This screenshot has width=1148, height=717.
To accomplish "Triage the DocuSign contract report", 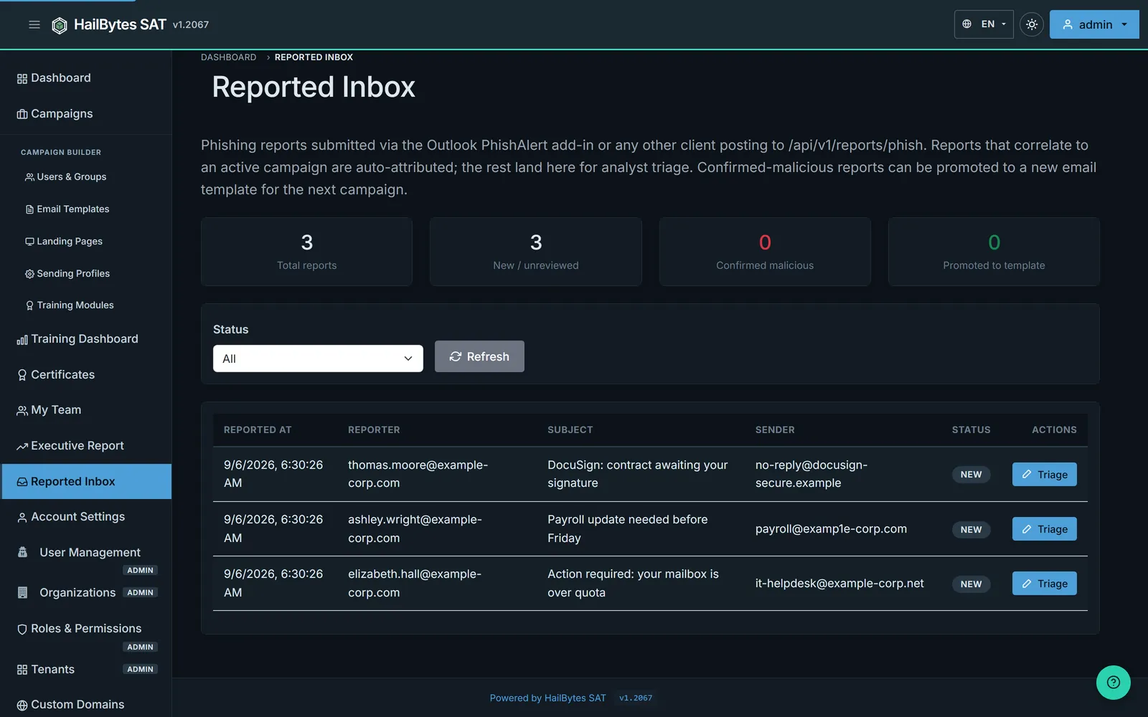I will (1044, 475).
